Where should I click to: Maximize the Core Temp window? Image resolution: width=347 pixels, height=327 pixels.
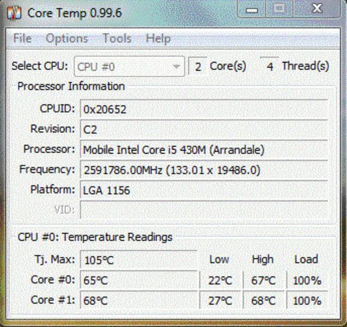(279, 9)
